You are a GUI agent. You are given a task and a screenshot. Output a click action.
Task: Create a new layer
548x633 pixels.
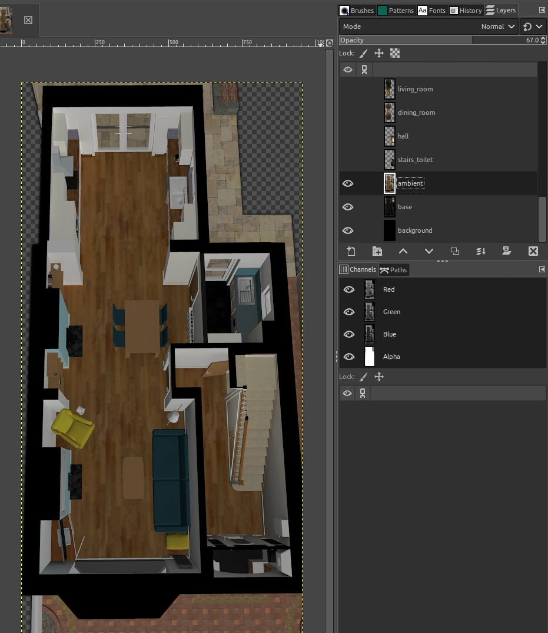pyautogui.click(x=351, y=251)
